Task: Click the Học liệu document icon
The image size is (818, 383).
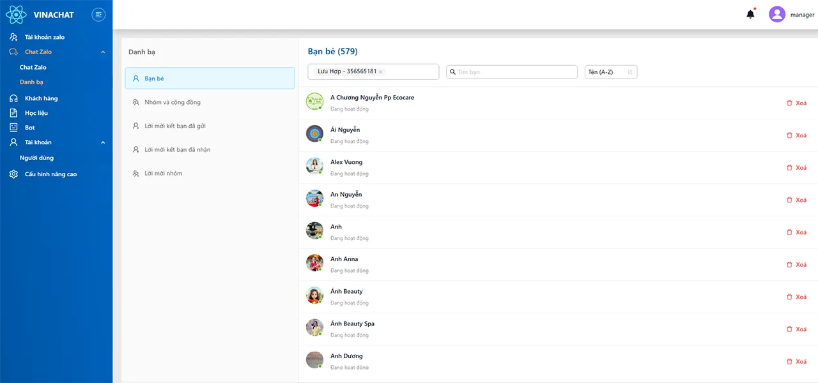Action: click(13, 113)
